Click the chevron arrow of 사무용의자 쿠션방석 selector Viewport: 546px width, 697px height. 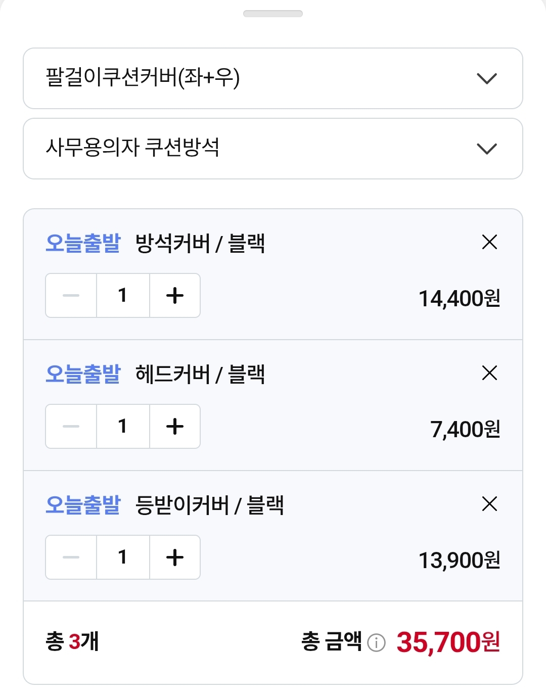[487, 149]
